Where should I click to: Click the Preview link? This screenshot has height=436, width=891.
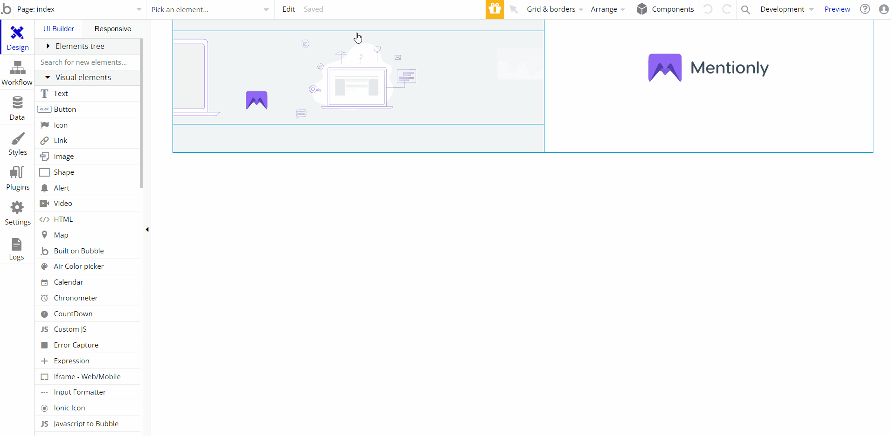[x=837, y=9]
